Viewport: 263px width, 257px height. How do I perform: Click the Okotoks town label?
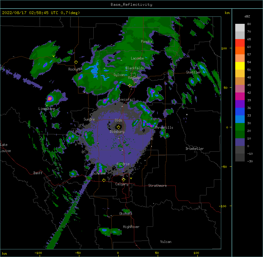click(x=126, y=214)
